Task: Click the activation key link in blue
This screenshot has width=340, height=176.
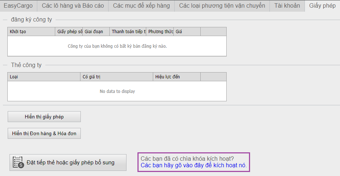Action: [193, 165]
